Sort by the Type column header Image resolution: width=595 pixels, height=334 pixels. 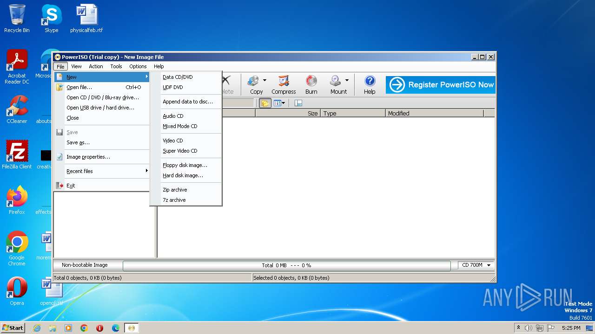point(353,113)
